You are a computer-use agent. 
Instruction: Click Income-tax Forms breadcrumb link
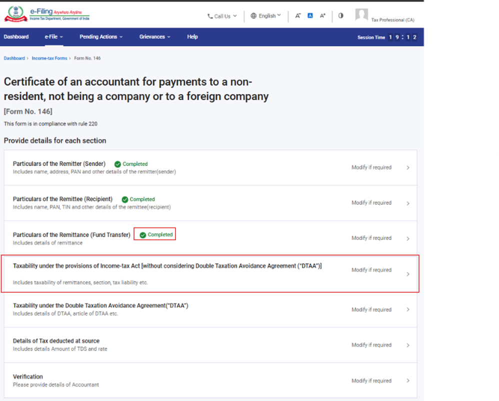[49, 58]
